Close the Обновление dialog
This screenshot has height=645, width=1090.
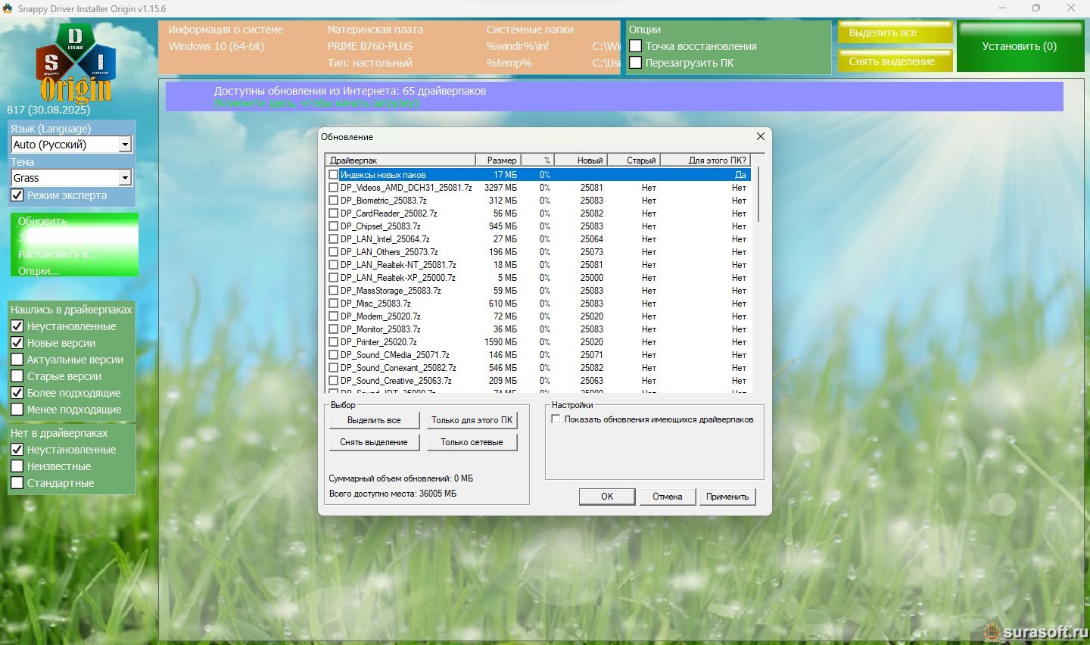[x=760, y=136]
